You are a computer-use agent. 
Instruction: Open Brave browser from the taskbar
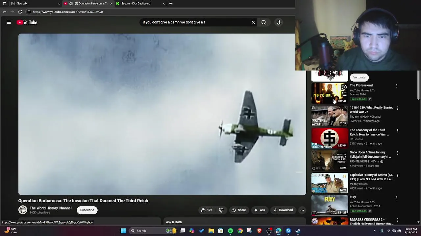259,231
